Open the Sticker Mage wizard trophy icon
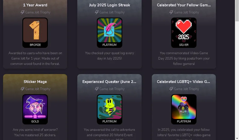The height and width of the screenshot is (140, 239). tap(35, 107)
